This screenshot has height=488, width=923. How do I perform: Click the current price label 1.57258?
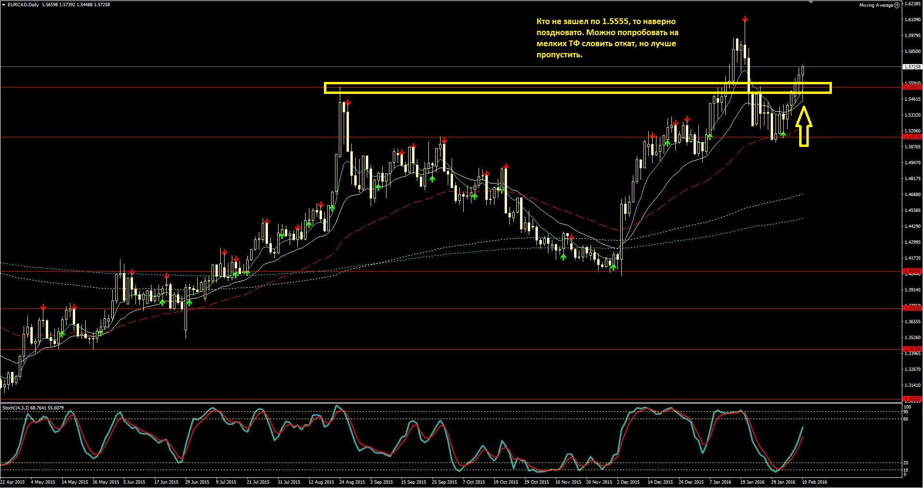912,67
